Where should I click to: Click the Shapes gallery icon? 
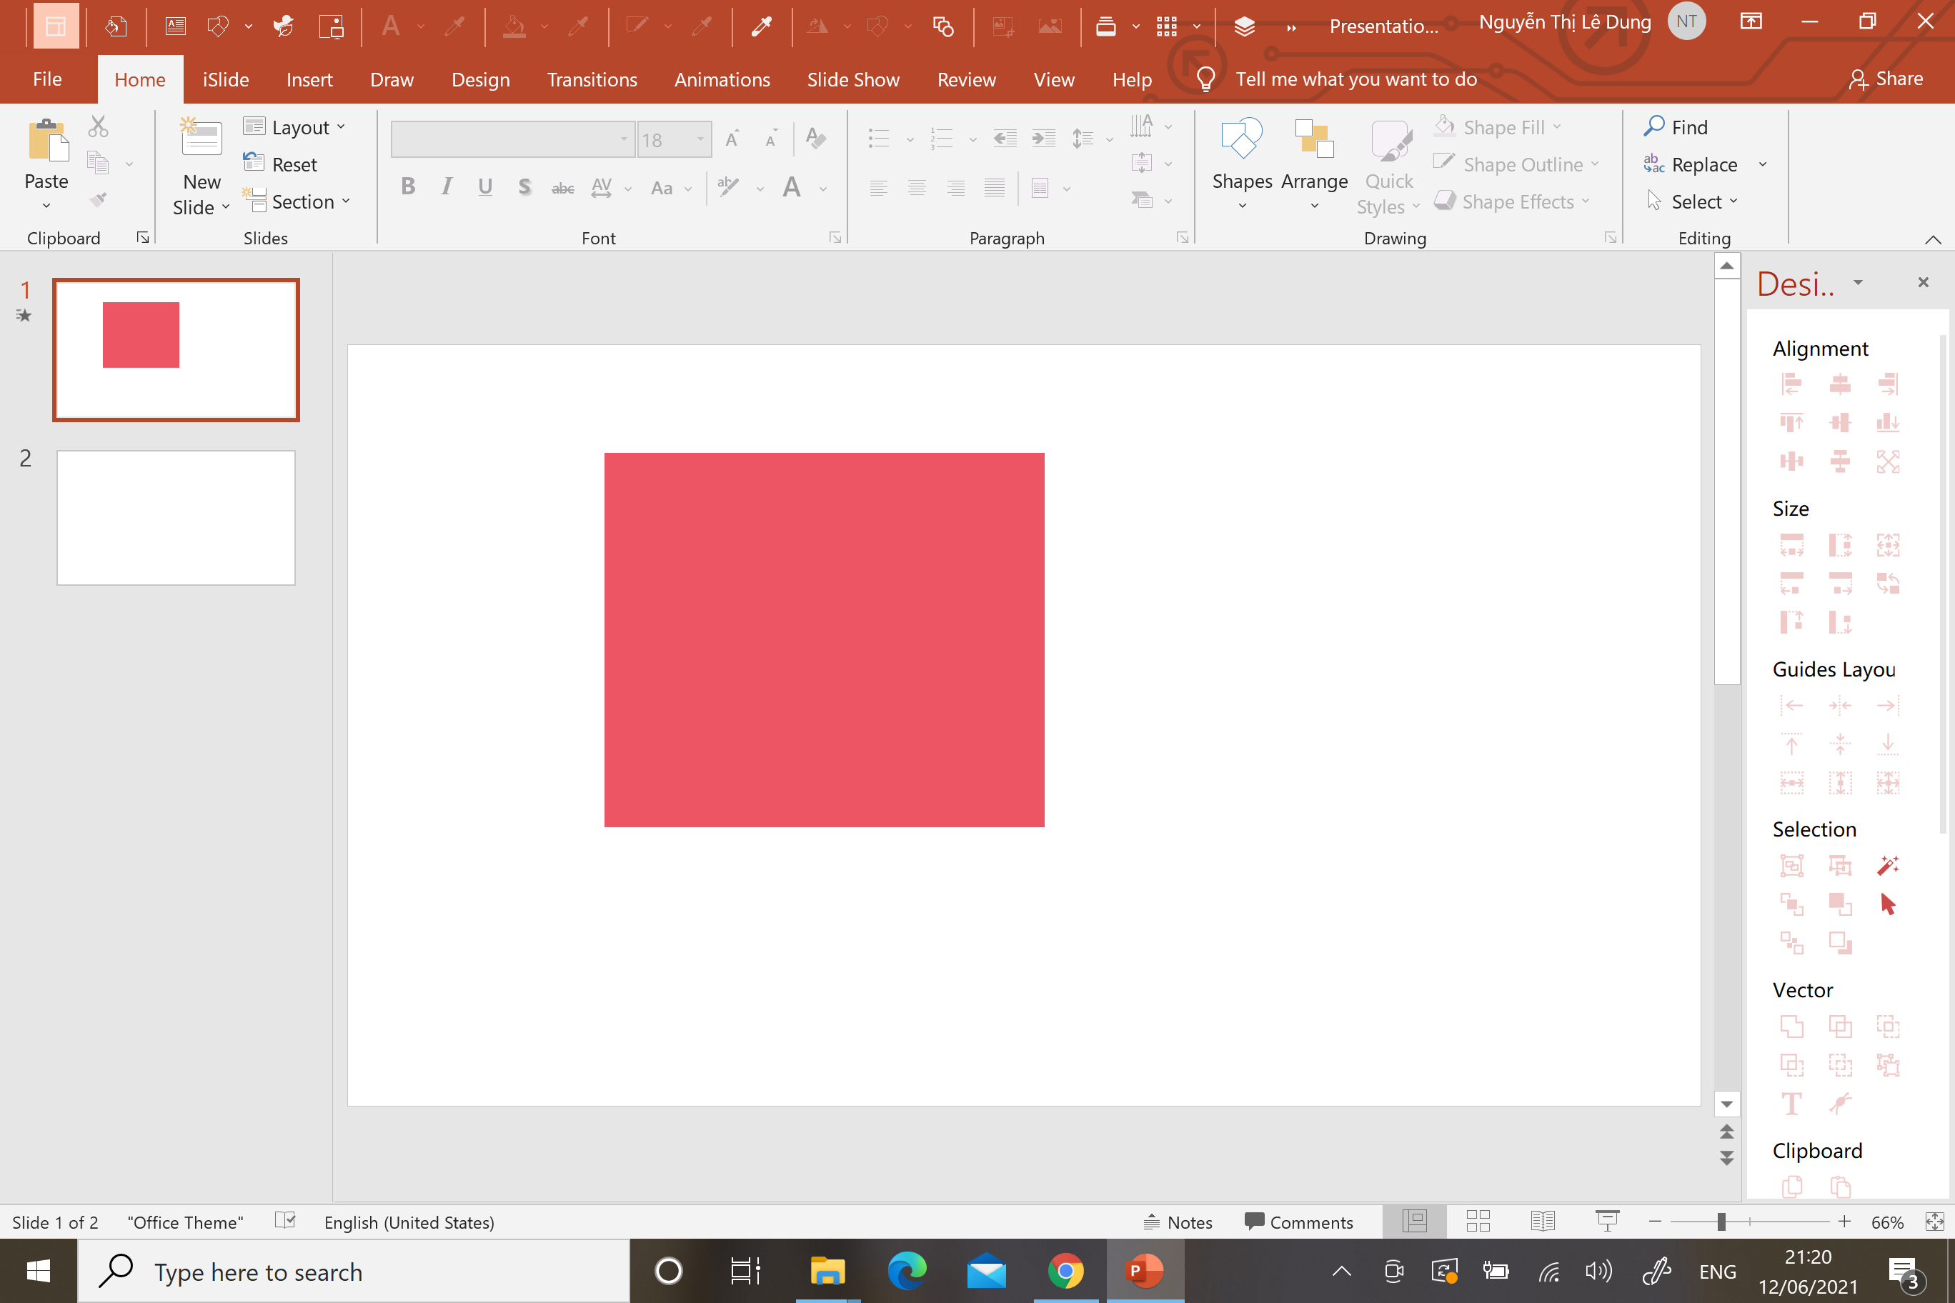(x=1241, y=139)
